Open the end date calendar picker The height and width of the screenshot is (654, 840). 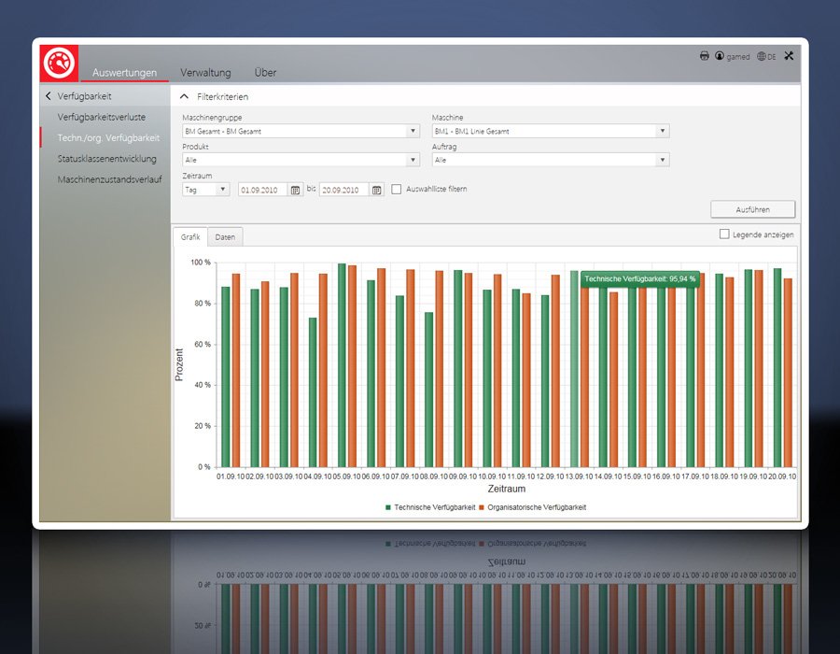[377, 190]
